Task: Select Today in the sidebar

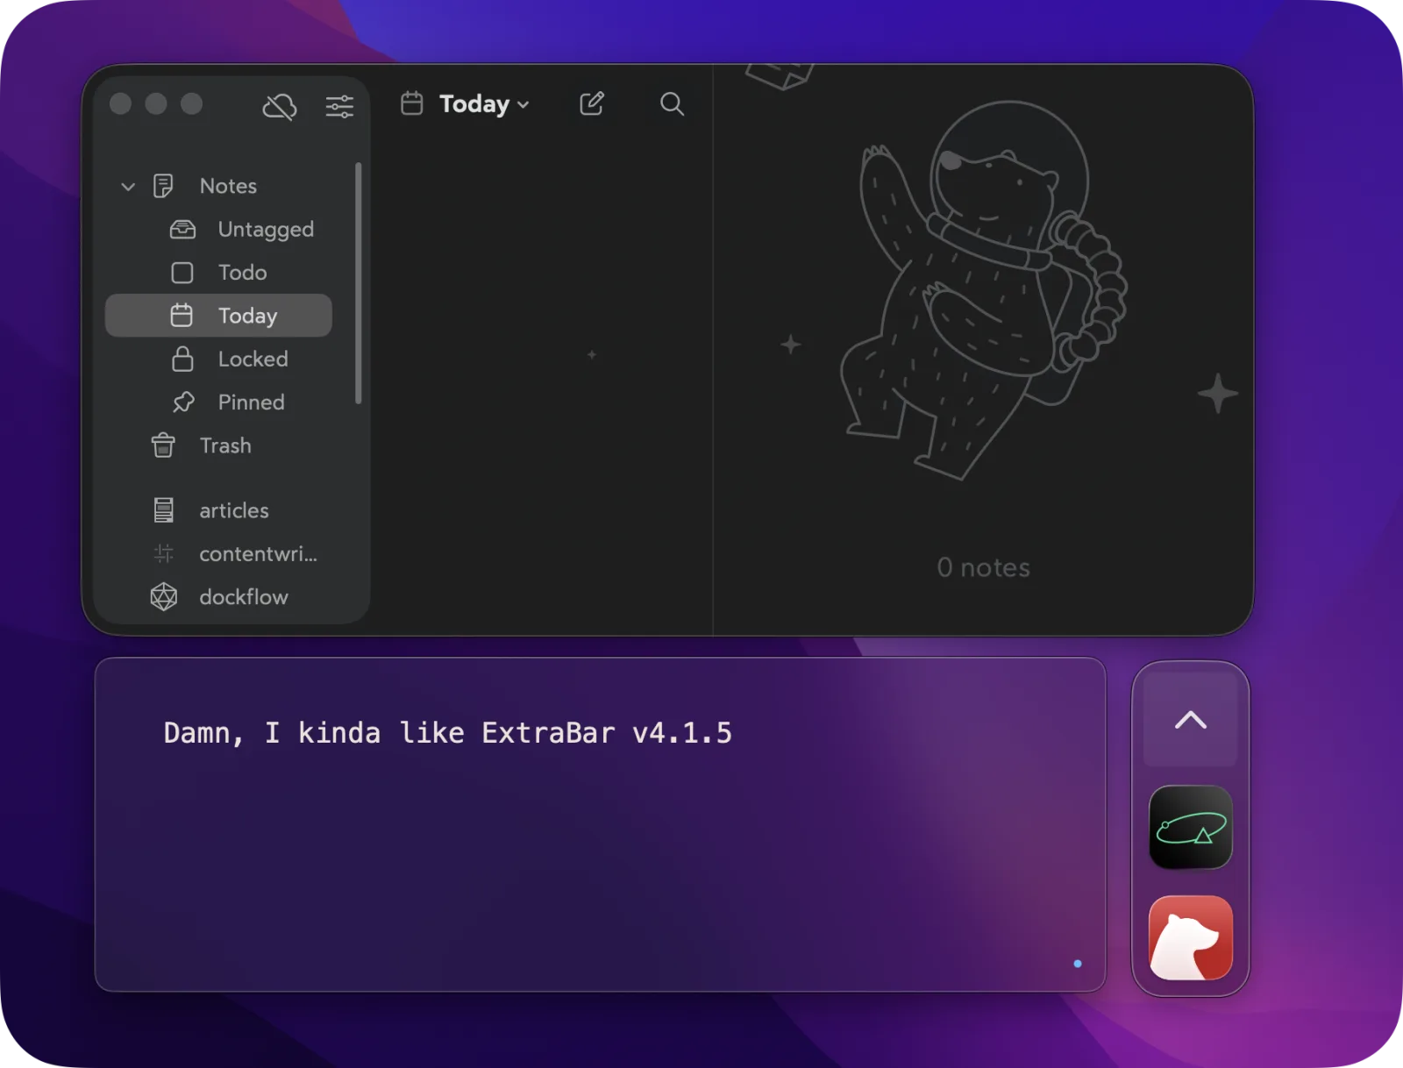Action: [218, 316]
